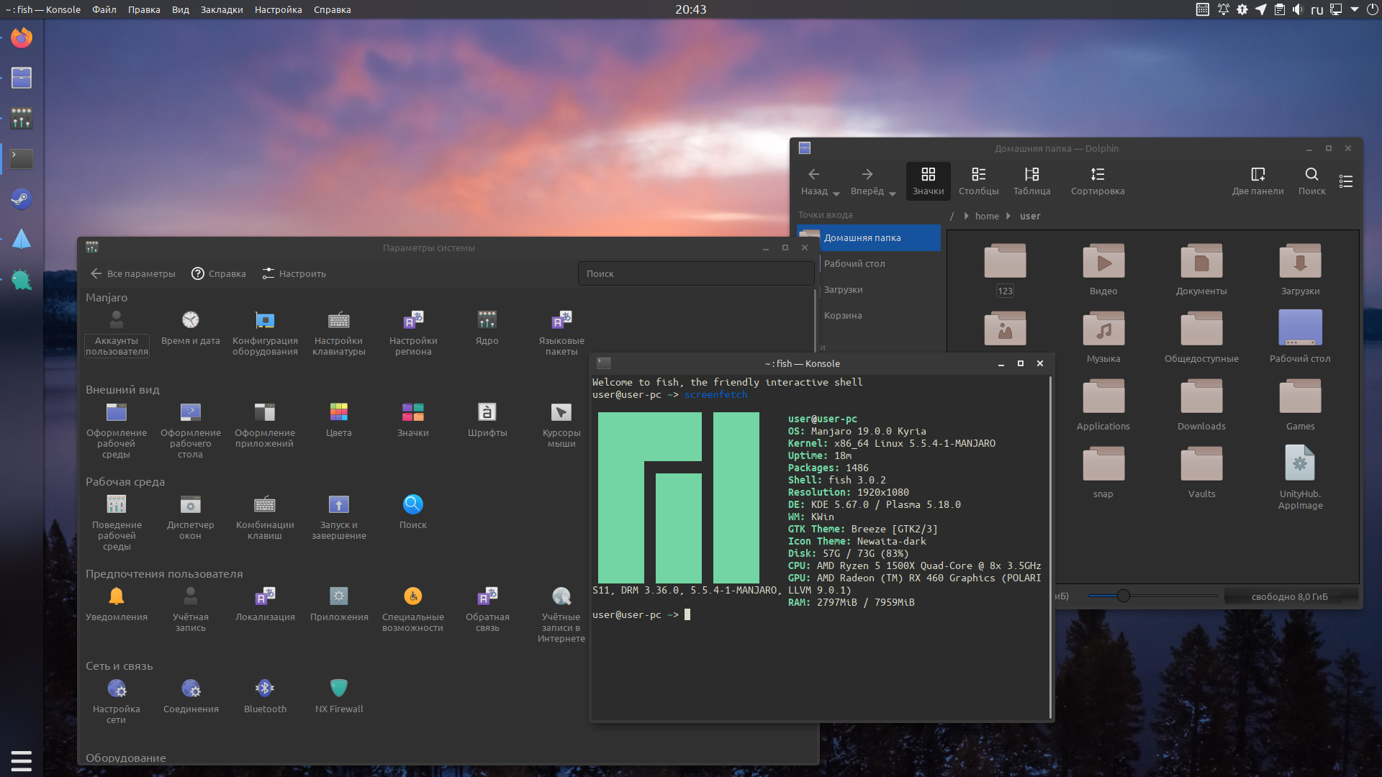Open the Правка menu
The width and height of the screenshot is (1382, 777).
[x=144, y=9]
